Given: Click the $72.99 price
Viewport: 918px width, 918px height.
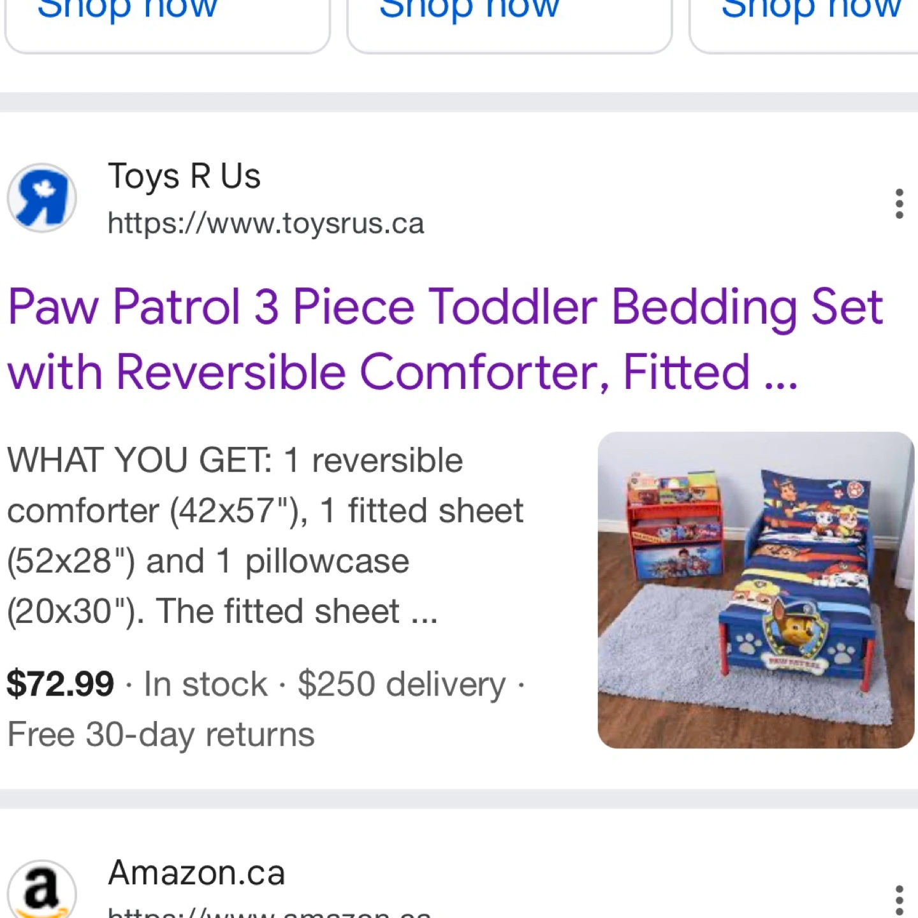Looking at the screenshot, I should click(61, 684).
